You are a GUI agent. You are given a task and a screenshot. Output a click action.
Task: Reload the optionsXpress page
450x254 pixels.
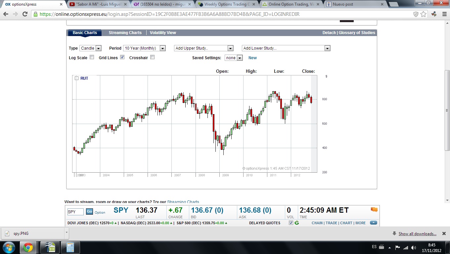pos(25,14)
